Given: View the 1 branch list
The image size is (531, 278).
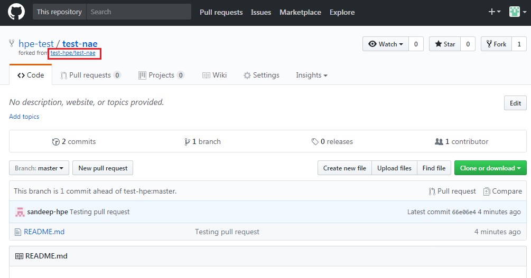Looking at the screenshot, I should (x=202, y=141).
